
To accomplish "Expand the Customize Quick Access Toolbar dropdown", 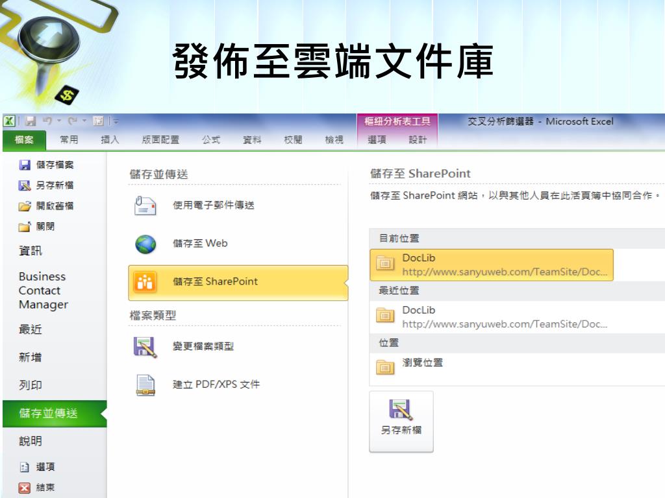I will click(x=115, y=121).
